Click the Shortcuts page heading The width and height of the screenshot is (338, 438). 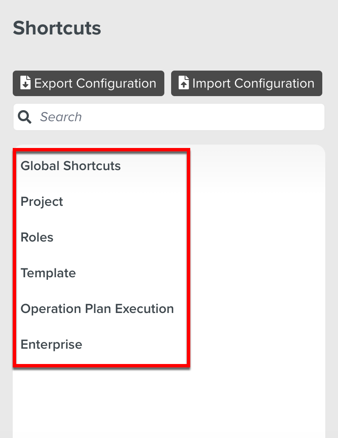tap(57, 28)
